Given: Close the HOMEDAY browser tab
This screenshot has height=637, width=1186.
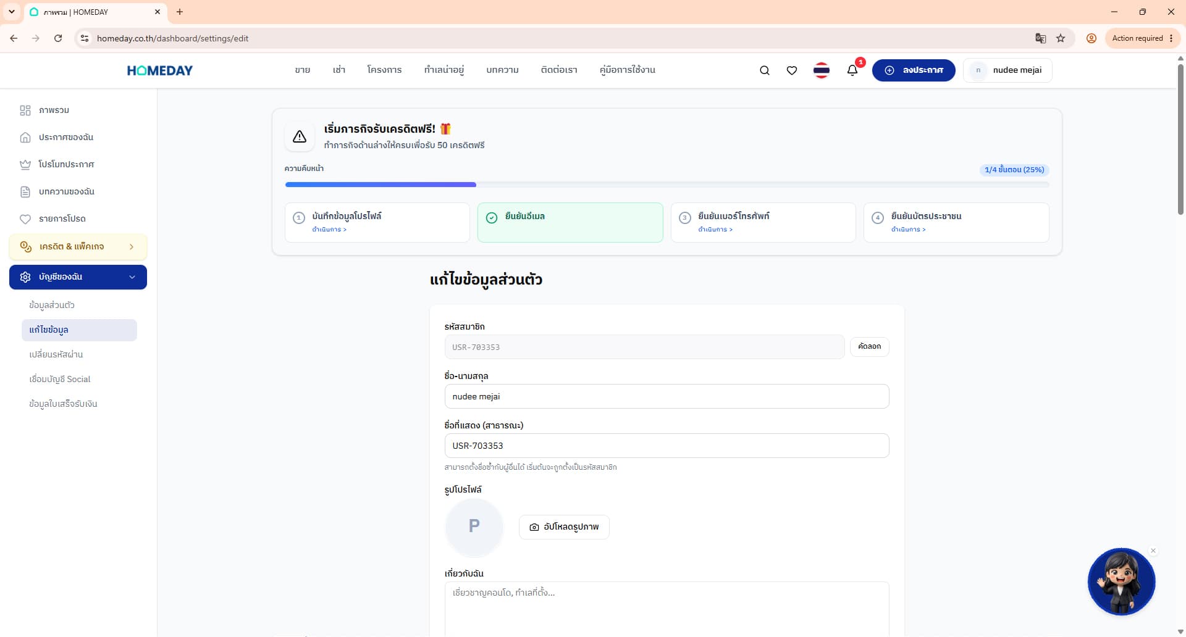Looking at the screenshot, I should pos(158,12).
